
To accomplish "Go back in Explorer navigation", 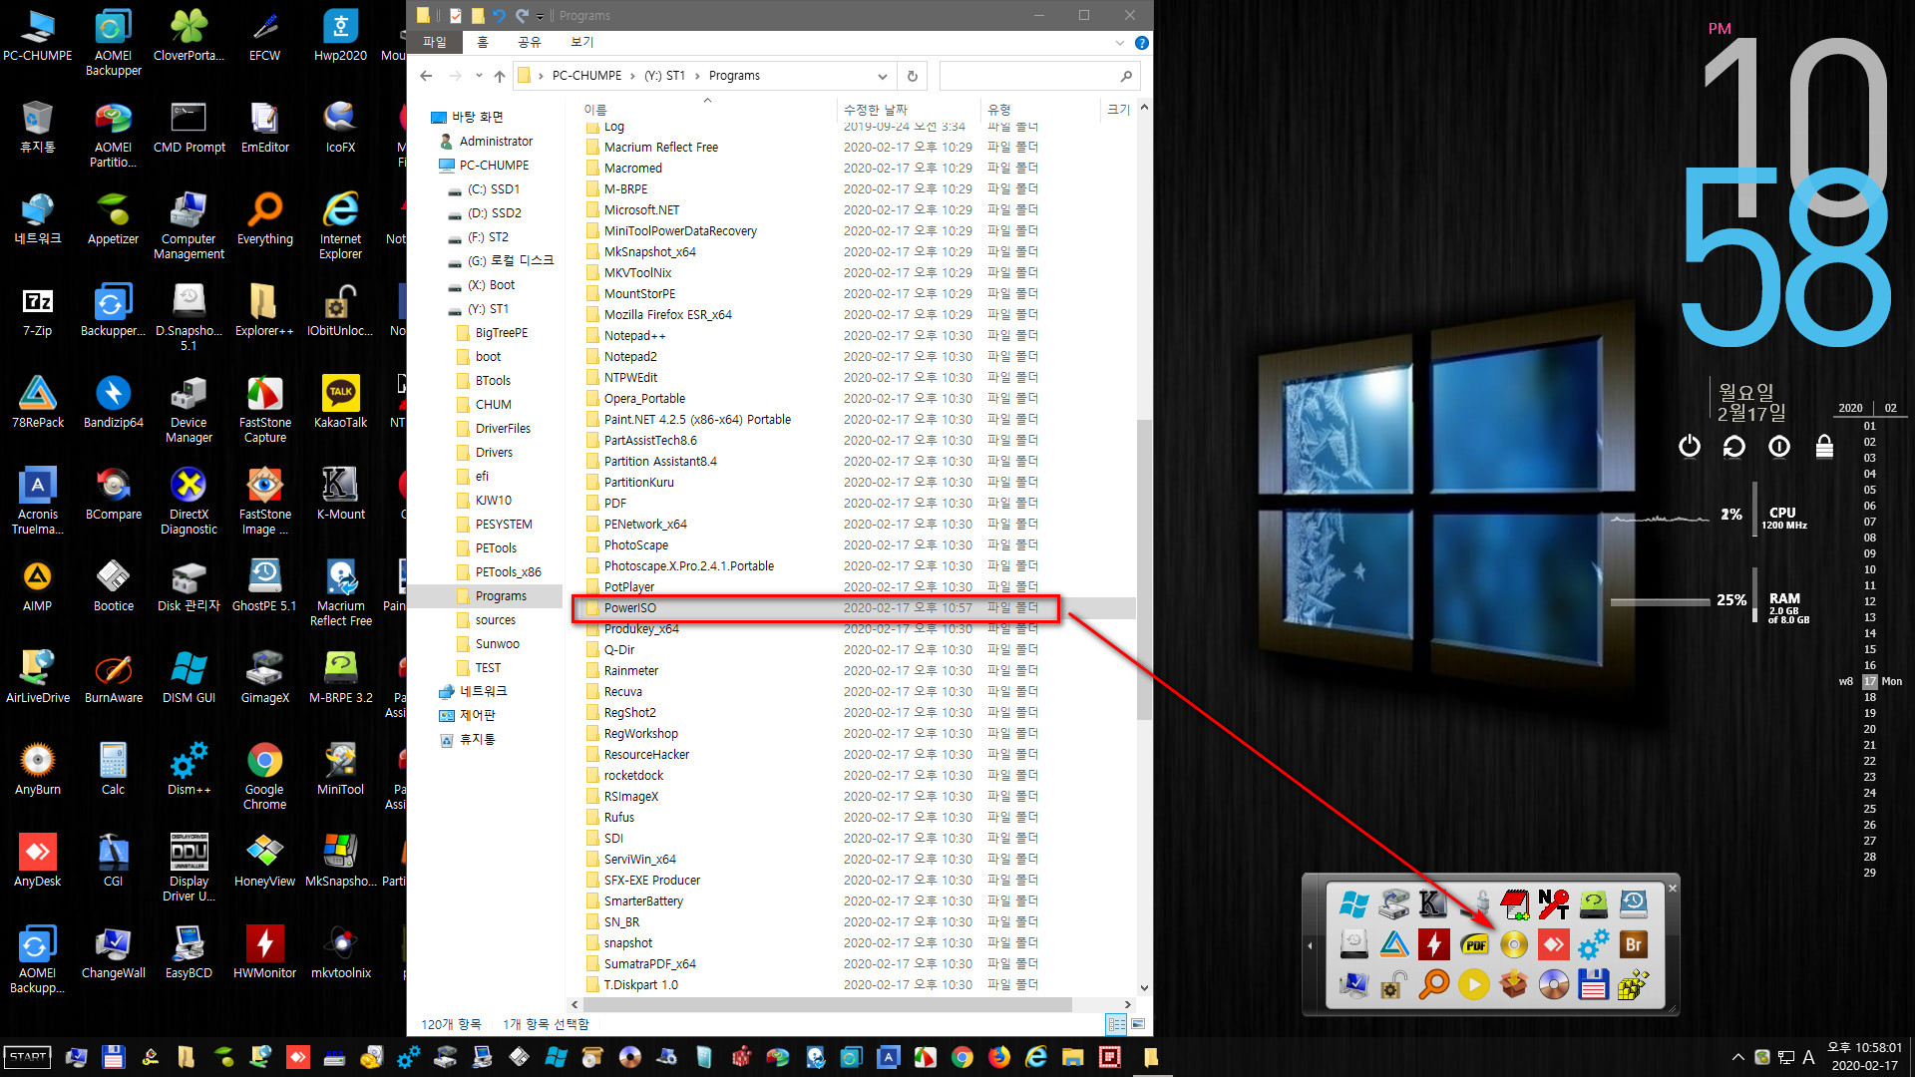I will click(426, 76).
